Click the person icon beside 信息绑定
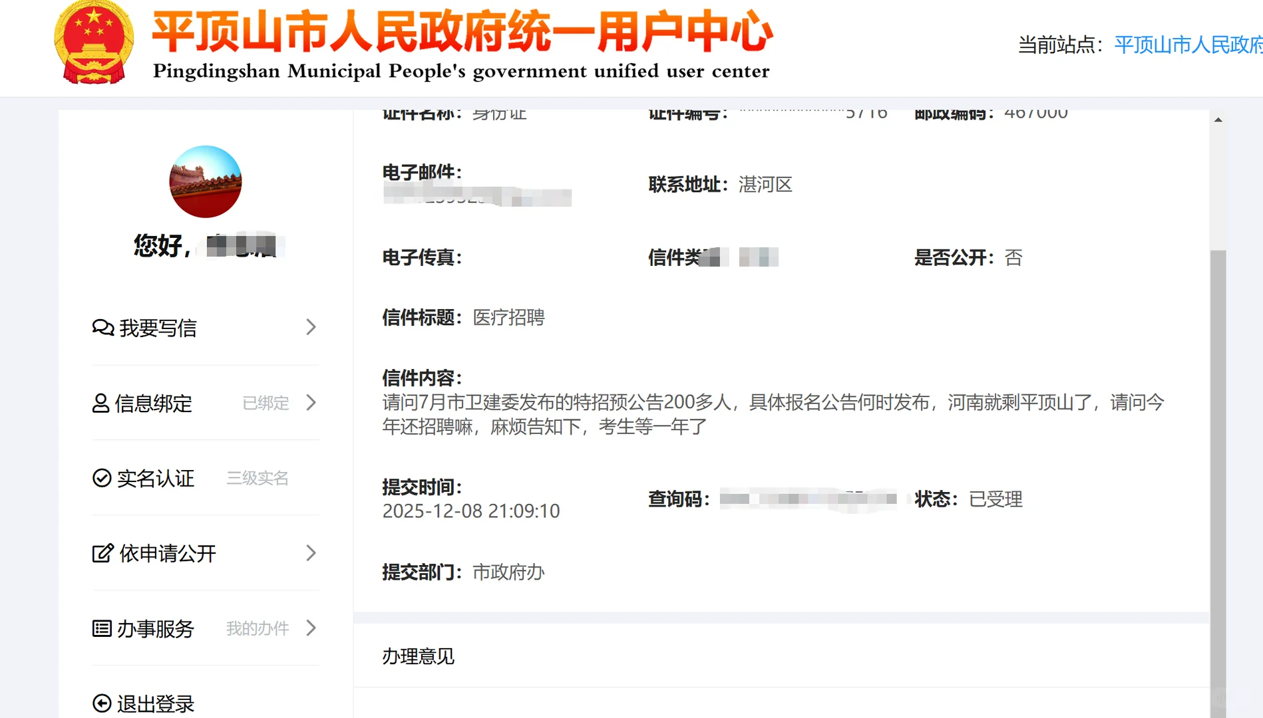The height and width of the screenshot is (718, 1263). pyautogui.click(x=100, y=404)
